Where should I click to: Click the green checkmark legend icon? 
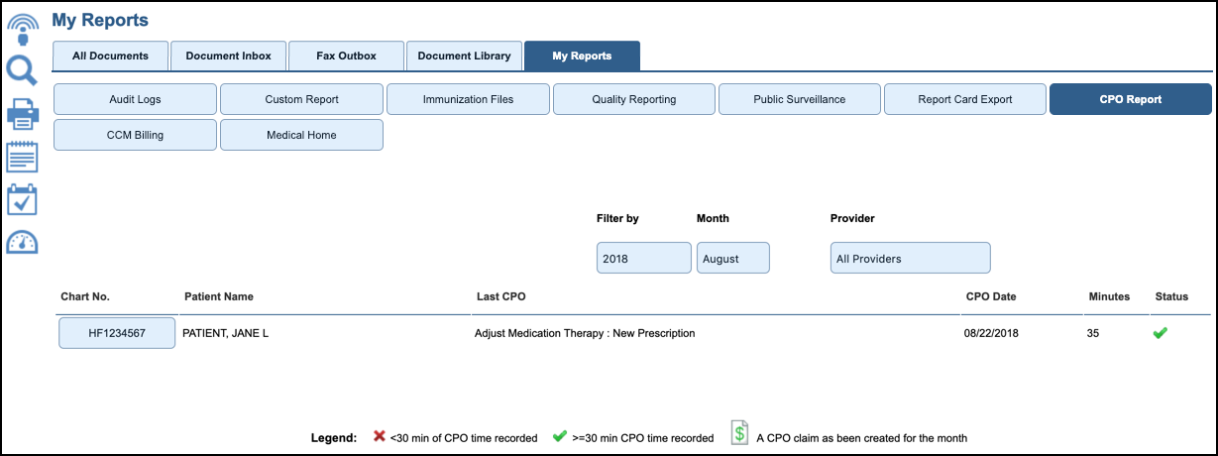click(560, 436)
